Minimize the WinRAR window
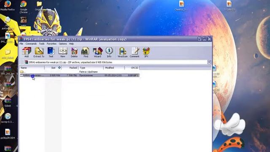This screenshot has height=152, width=270. [200, 39]
